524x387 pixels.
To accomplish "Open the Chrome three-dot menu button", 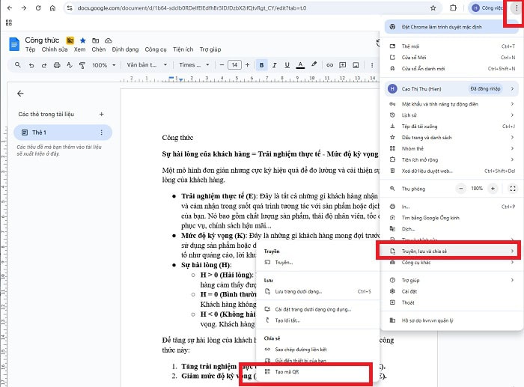I will [x=517, y=8].
